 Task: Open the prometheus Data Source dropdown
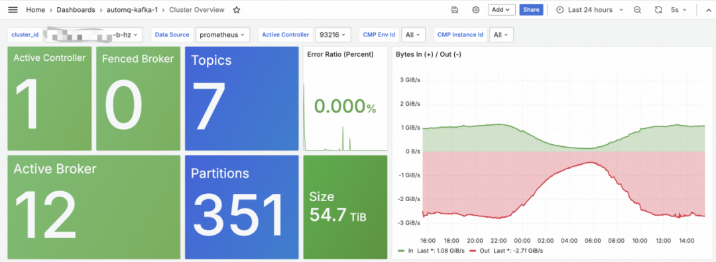click(222, 34)
